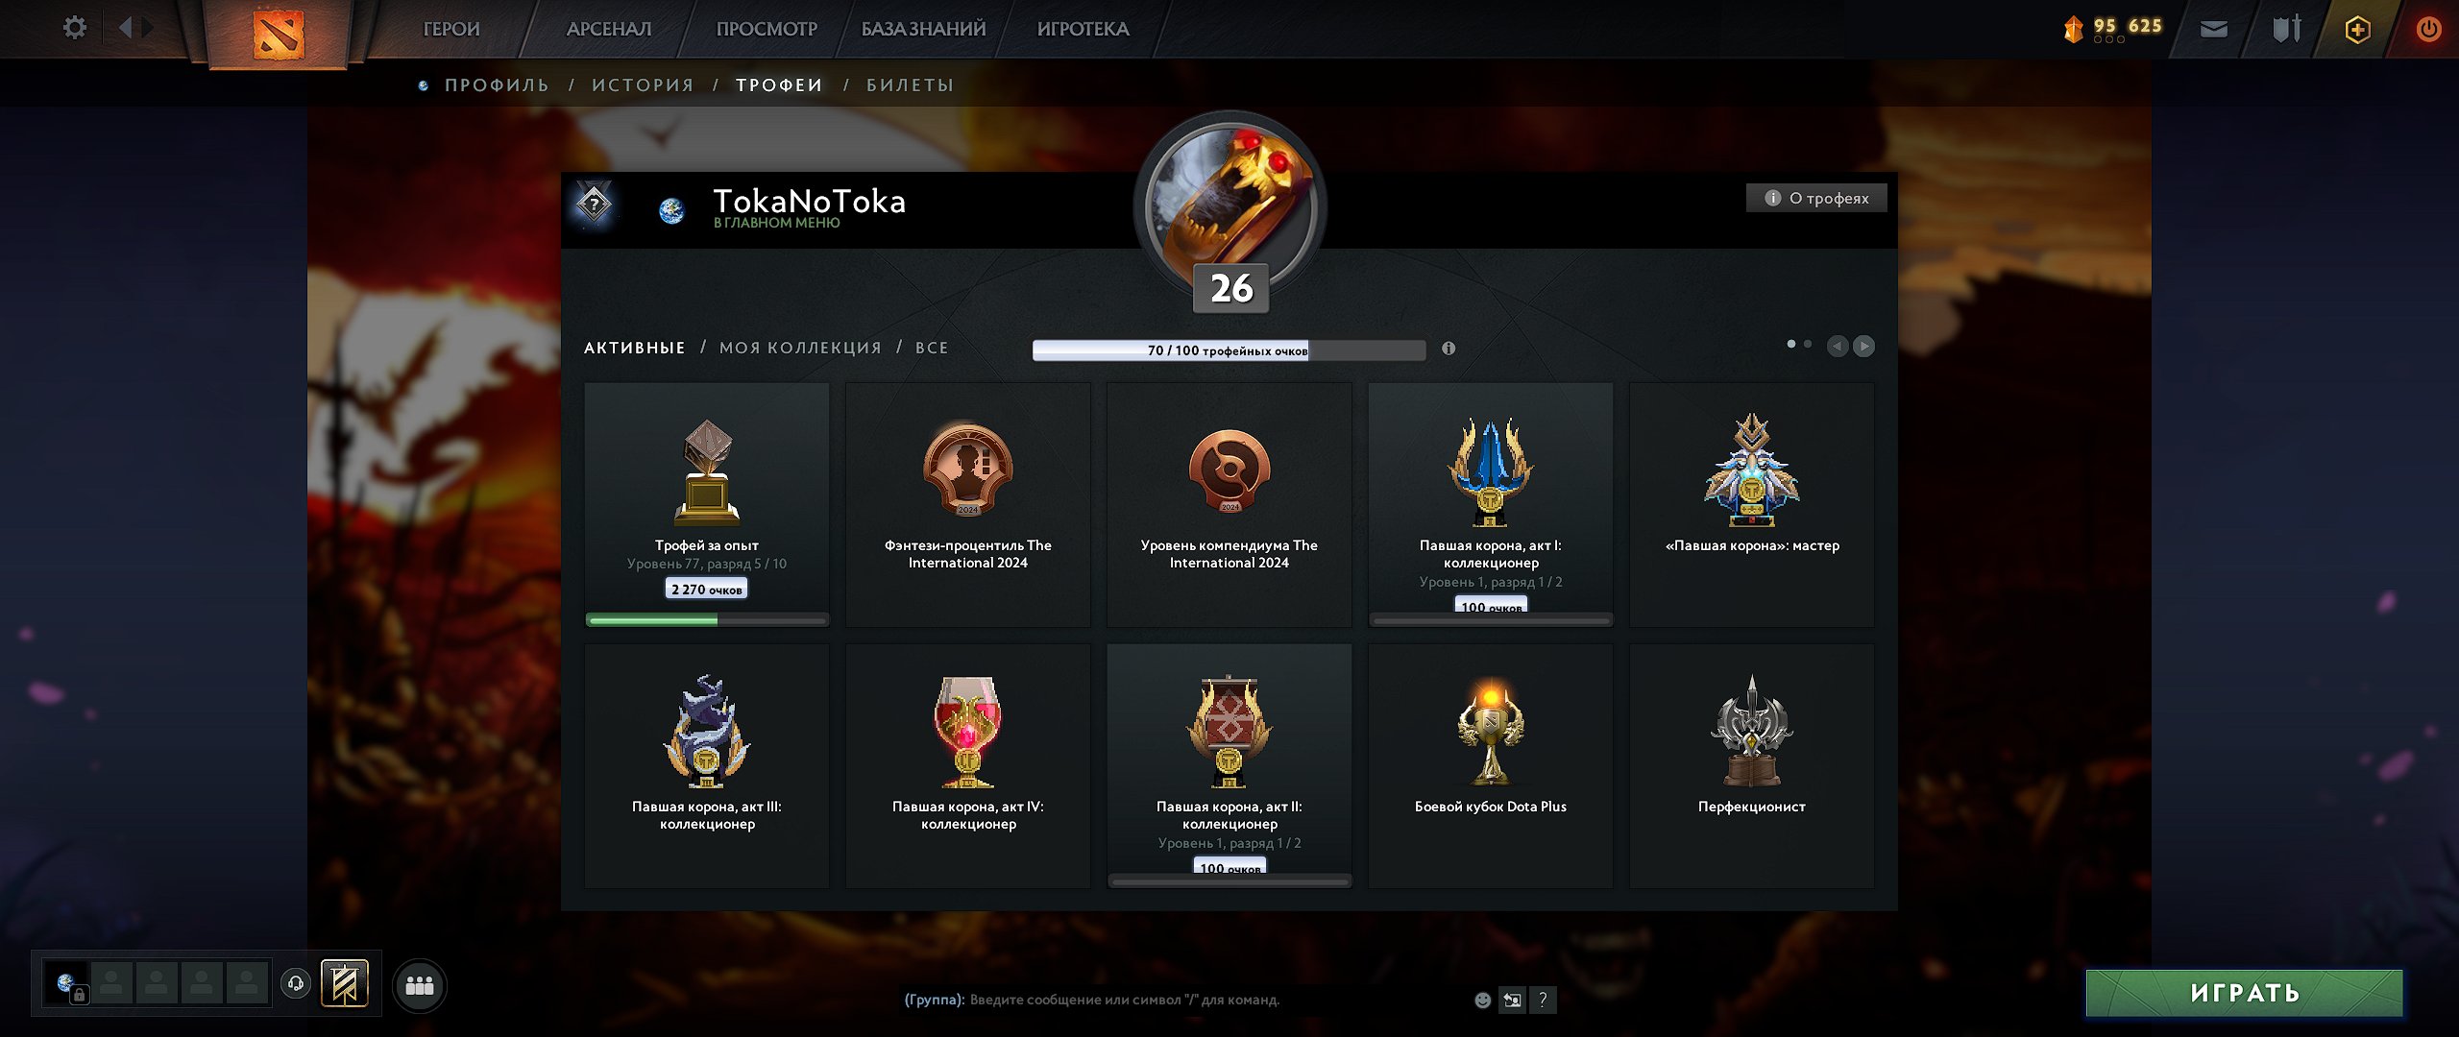2459x1037 pixels.
Task: Click the party banner flag icon
Action: pos(345,984)
